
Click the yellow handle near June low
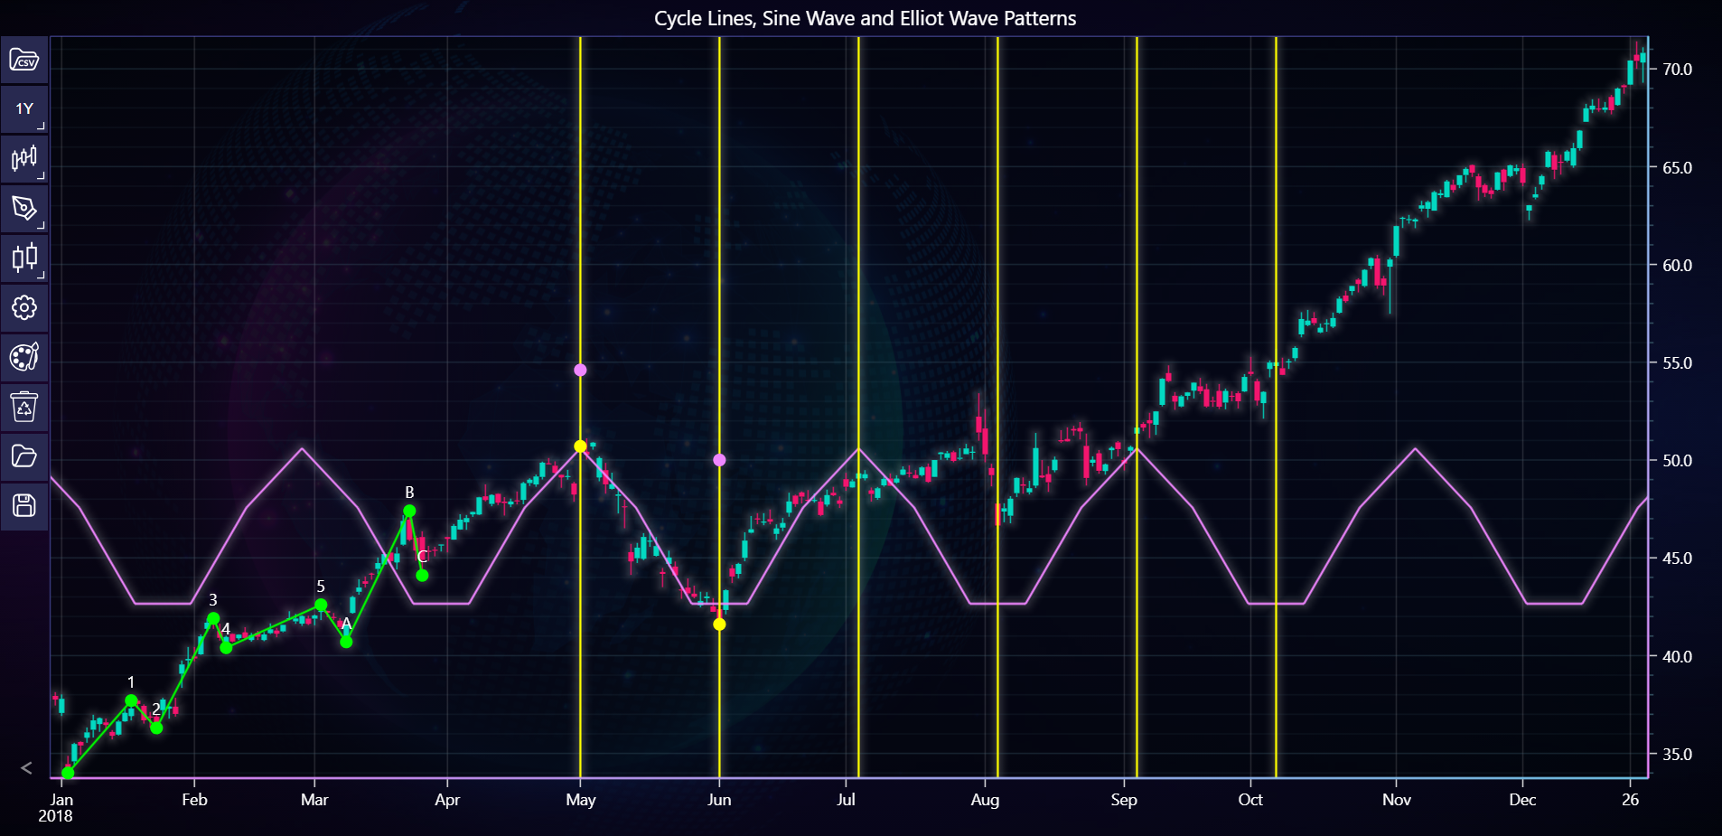719,625
